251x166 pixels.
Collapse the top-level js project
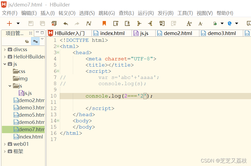[5, 64]
